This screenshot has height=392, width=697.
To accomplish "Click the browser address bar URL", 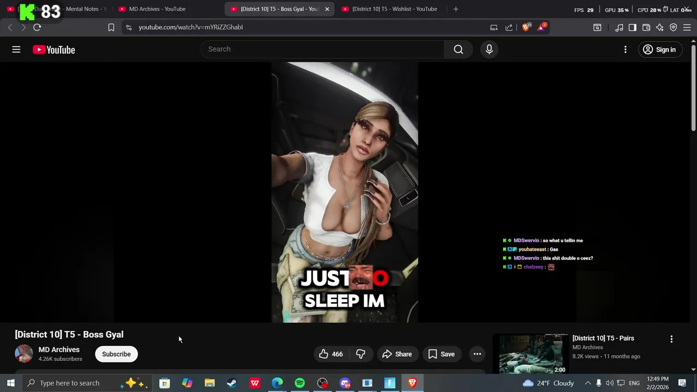I will (x=191, y=27).
